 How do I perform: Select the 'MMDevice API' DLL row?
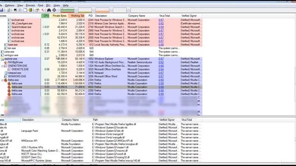point(101,141)
